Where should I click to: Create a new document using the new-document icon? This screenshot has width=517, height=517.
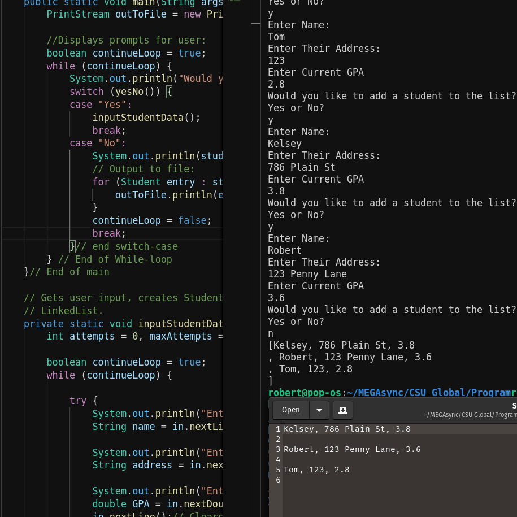[342, 410]
